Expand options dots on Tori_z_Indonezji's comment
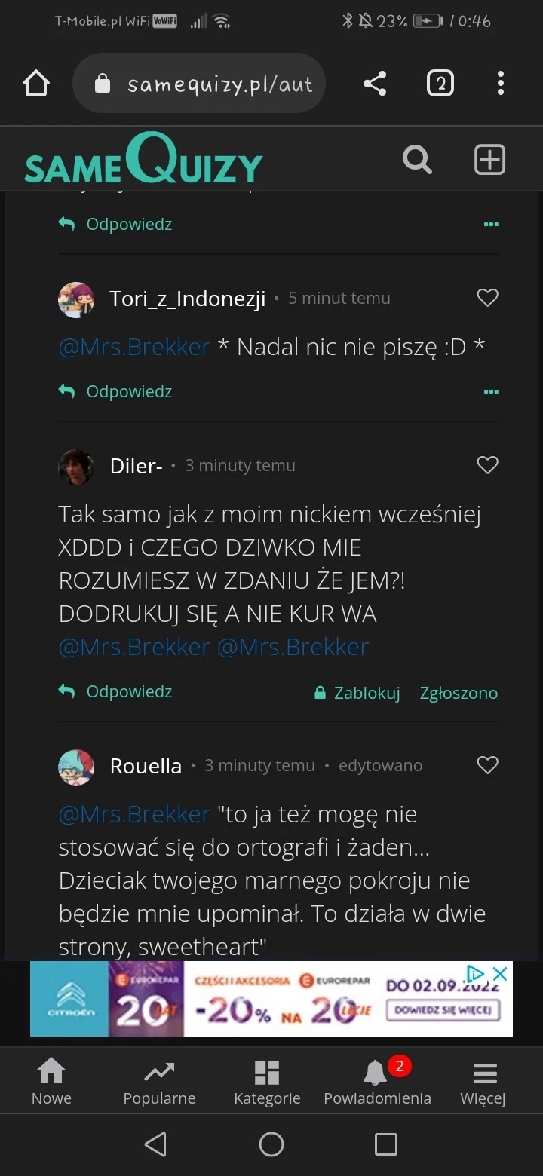Screen dimensions: 543x1176 [x=491, y=392]
